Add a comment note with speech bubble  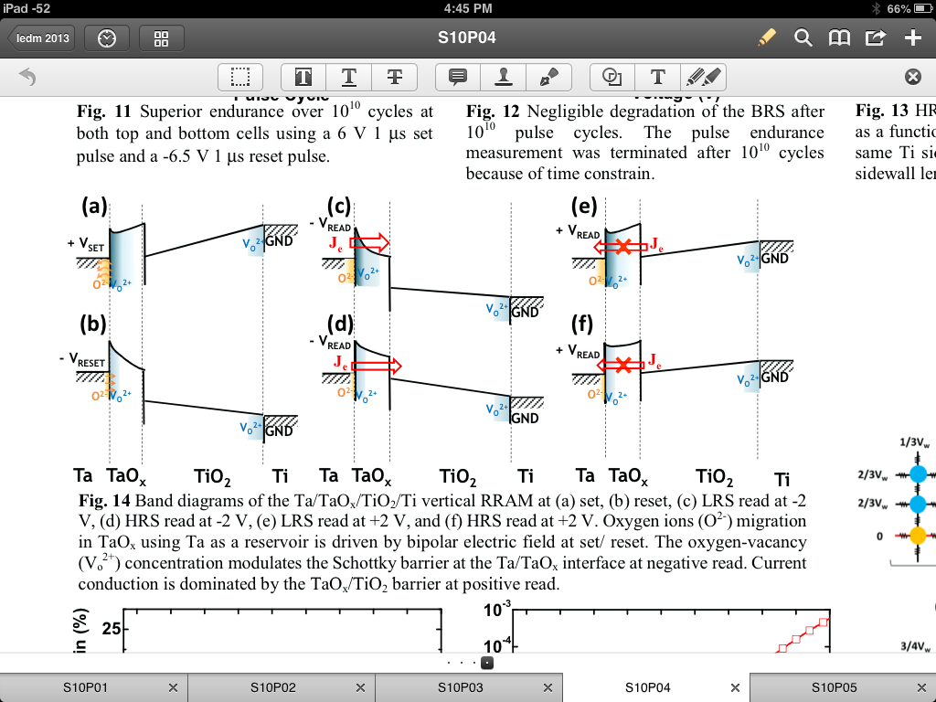(x=458, y=78)
